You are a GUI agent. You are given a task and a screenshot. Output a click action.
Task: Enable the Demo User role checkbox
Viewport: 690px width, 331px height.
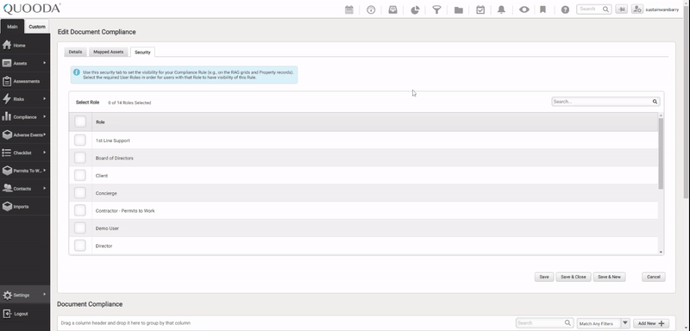[80, 228]
